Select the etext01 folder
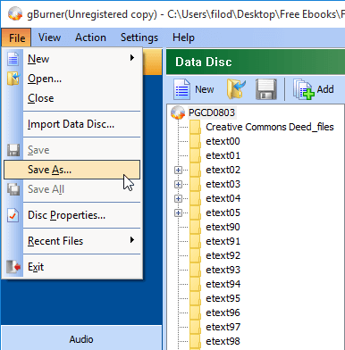Image resolution: width=345 pixels, height=350 pixels. point(223,155)
